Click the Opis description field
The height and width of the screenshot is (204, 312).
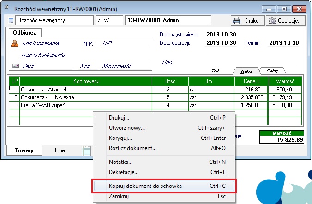tap(229, 62)
